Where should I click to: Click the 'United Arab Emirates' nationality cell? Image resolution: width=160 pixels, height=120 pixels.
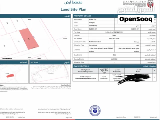[117, 77]
